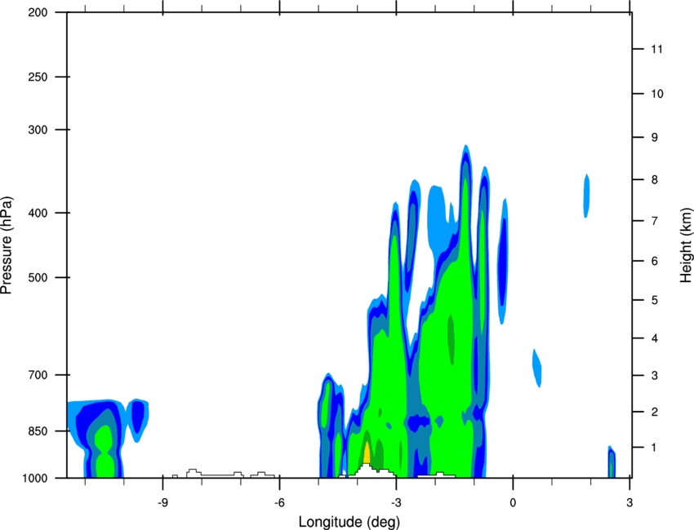Click the 9 km height label

pyautogui.click(x=654, y=138)
